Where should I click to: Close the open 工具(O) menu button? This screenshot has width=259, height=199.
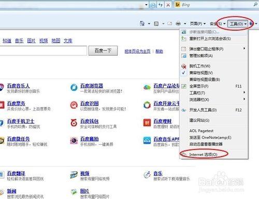pos(238,24)
